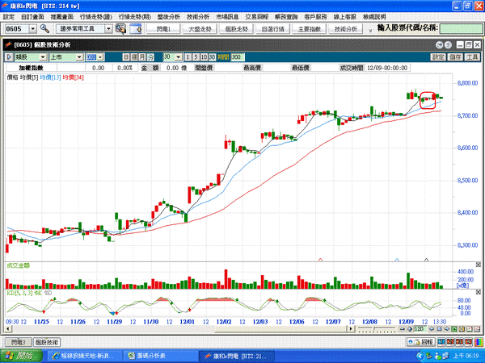Click the round arrow icon in chart title bar
This screenshot has height=363, width=485.
439,45
